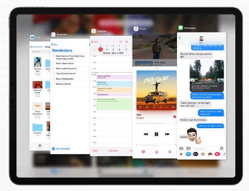Open red images search in Messages strip

[x=217, y=154]
